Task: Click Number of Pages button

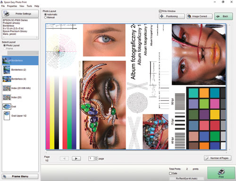Action: point(218,158)
